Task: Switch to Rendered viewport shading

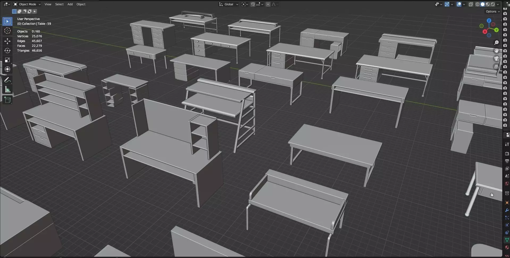Action: tap(493, 4)
